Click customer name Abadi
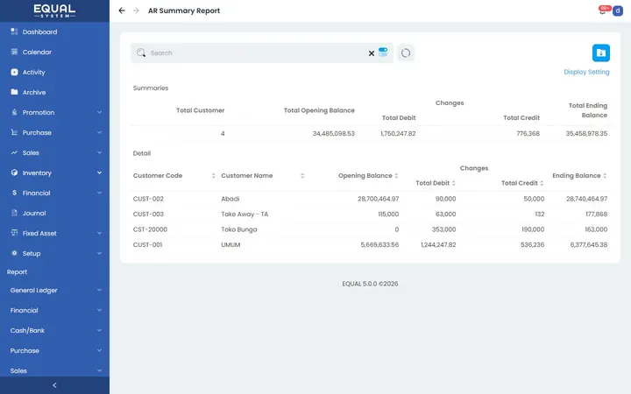Viewport: 631px width, 394px height. click(x=230, y=199)
